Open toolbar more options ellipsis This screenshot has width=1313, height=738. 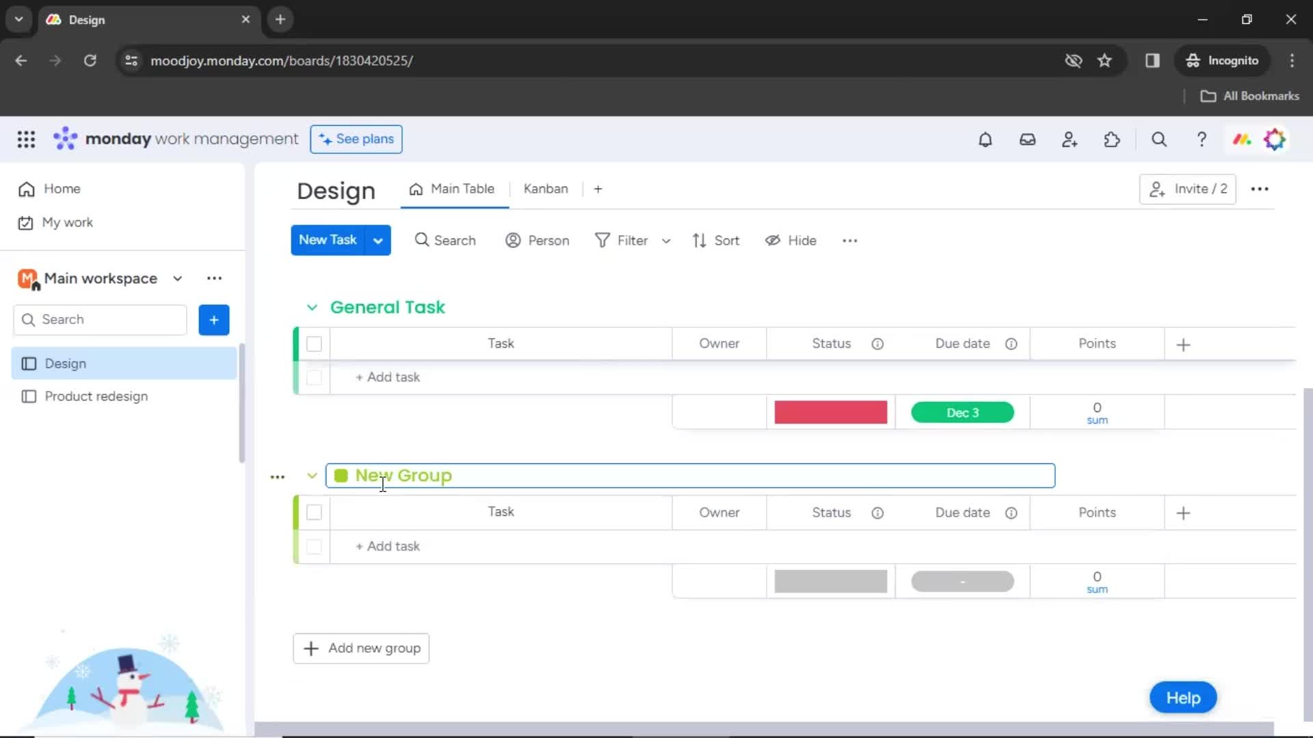click(849, 241)
